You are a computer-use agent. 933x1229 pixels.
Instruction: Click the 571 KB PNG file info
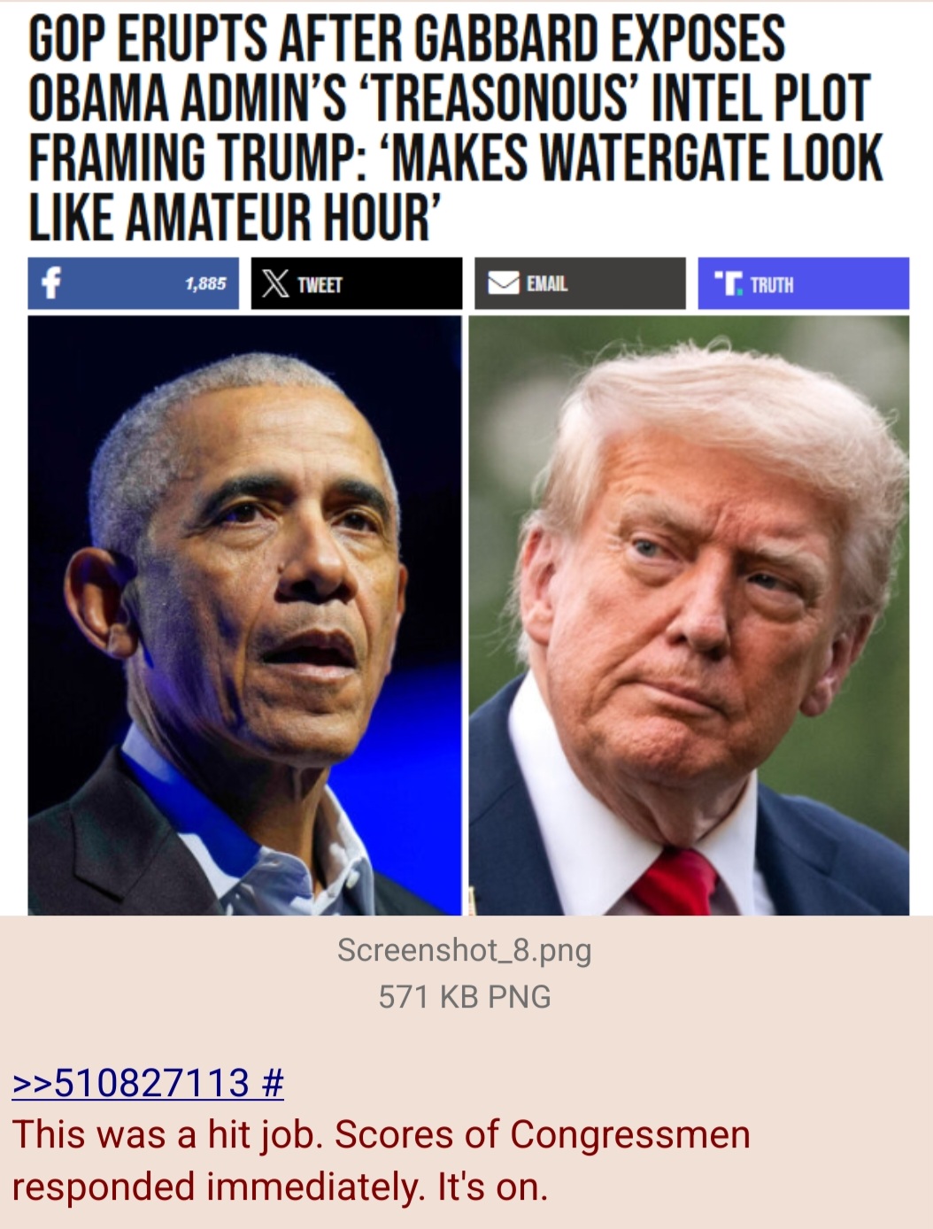tap(465, 997)
